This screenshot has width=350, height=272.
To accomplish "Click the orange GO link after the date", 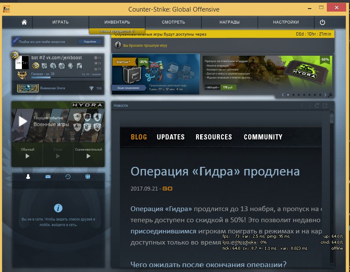I will click(x=167, y=189).
